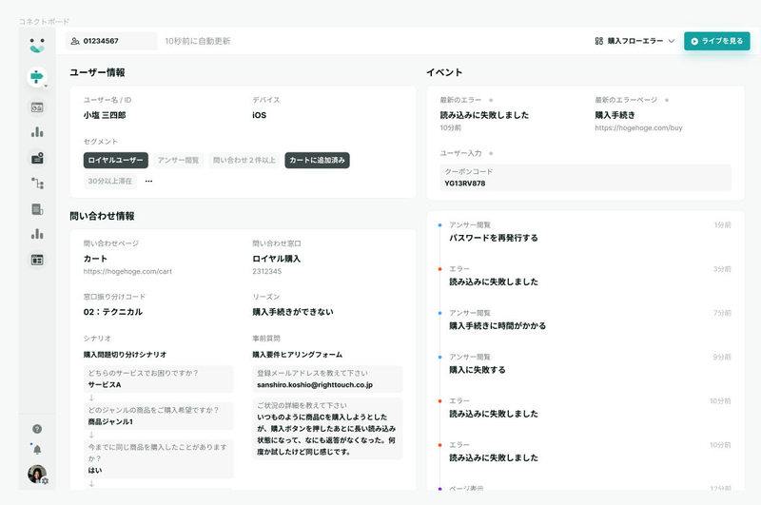Image resolution: width=761 pixels, height=505 pixels.
Task: Click the ライブを見る button
Action: pos(717,41)
